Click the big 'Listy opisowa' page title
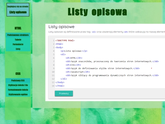The height and width of the screenshot is (124, 165). click(97, 12)
